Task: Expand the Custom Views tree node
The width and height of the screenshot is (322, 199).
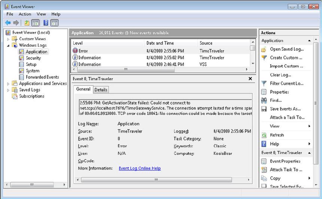Action: [8, 39]
